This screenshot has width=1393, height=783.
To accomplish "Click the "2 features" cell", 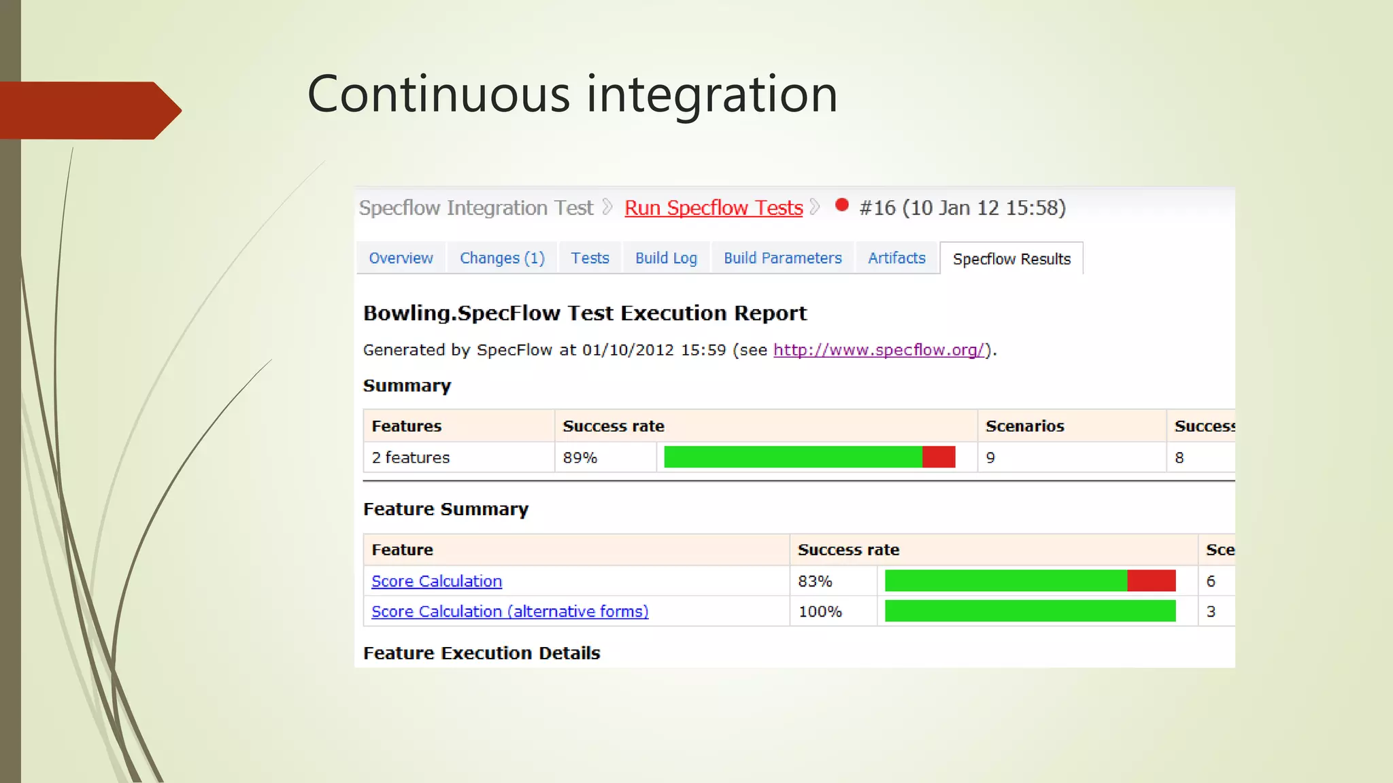I will (x=459, y=457).
